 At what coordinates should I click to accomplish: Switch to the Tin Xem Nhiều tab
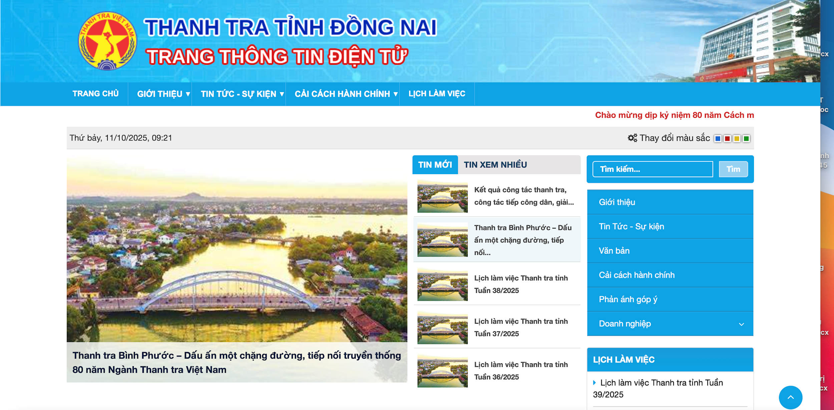click(x=495, y=165)
